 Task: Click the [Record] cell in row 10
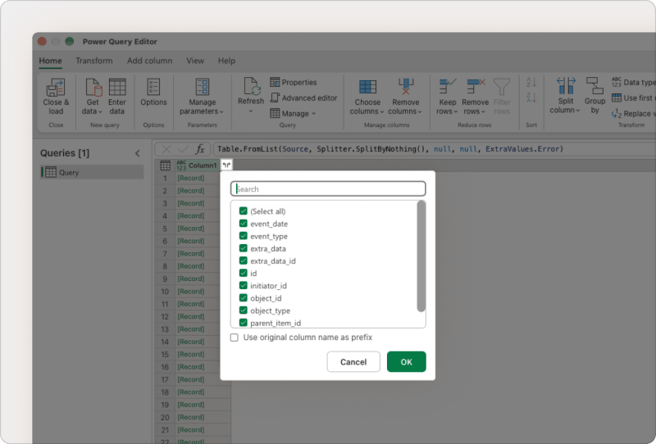pos(191,292)
